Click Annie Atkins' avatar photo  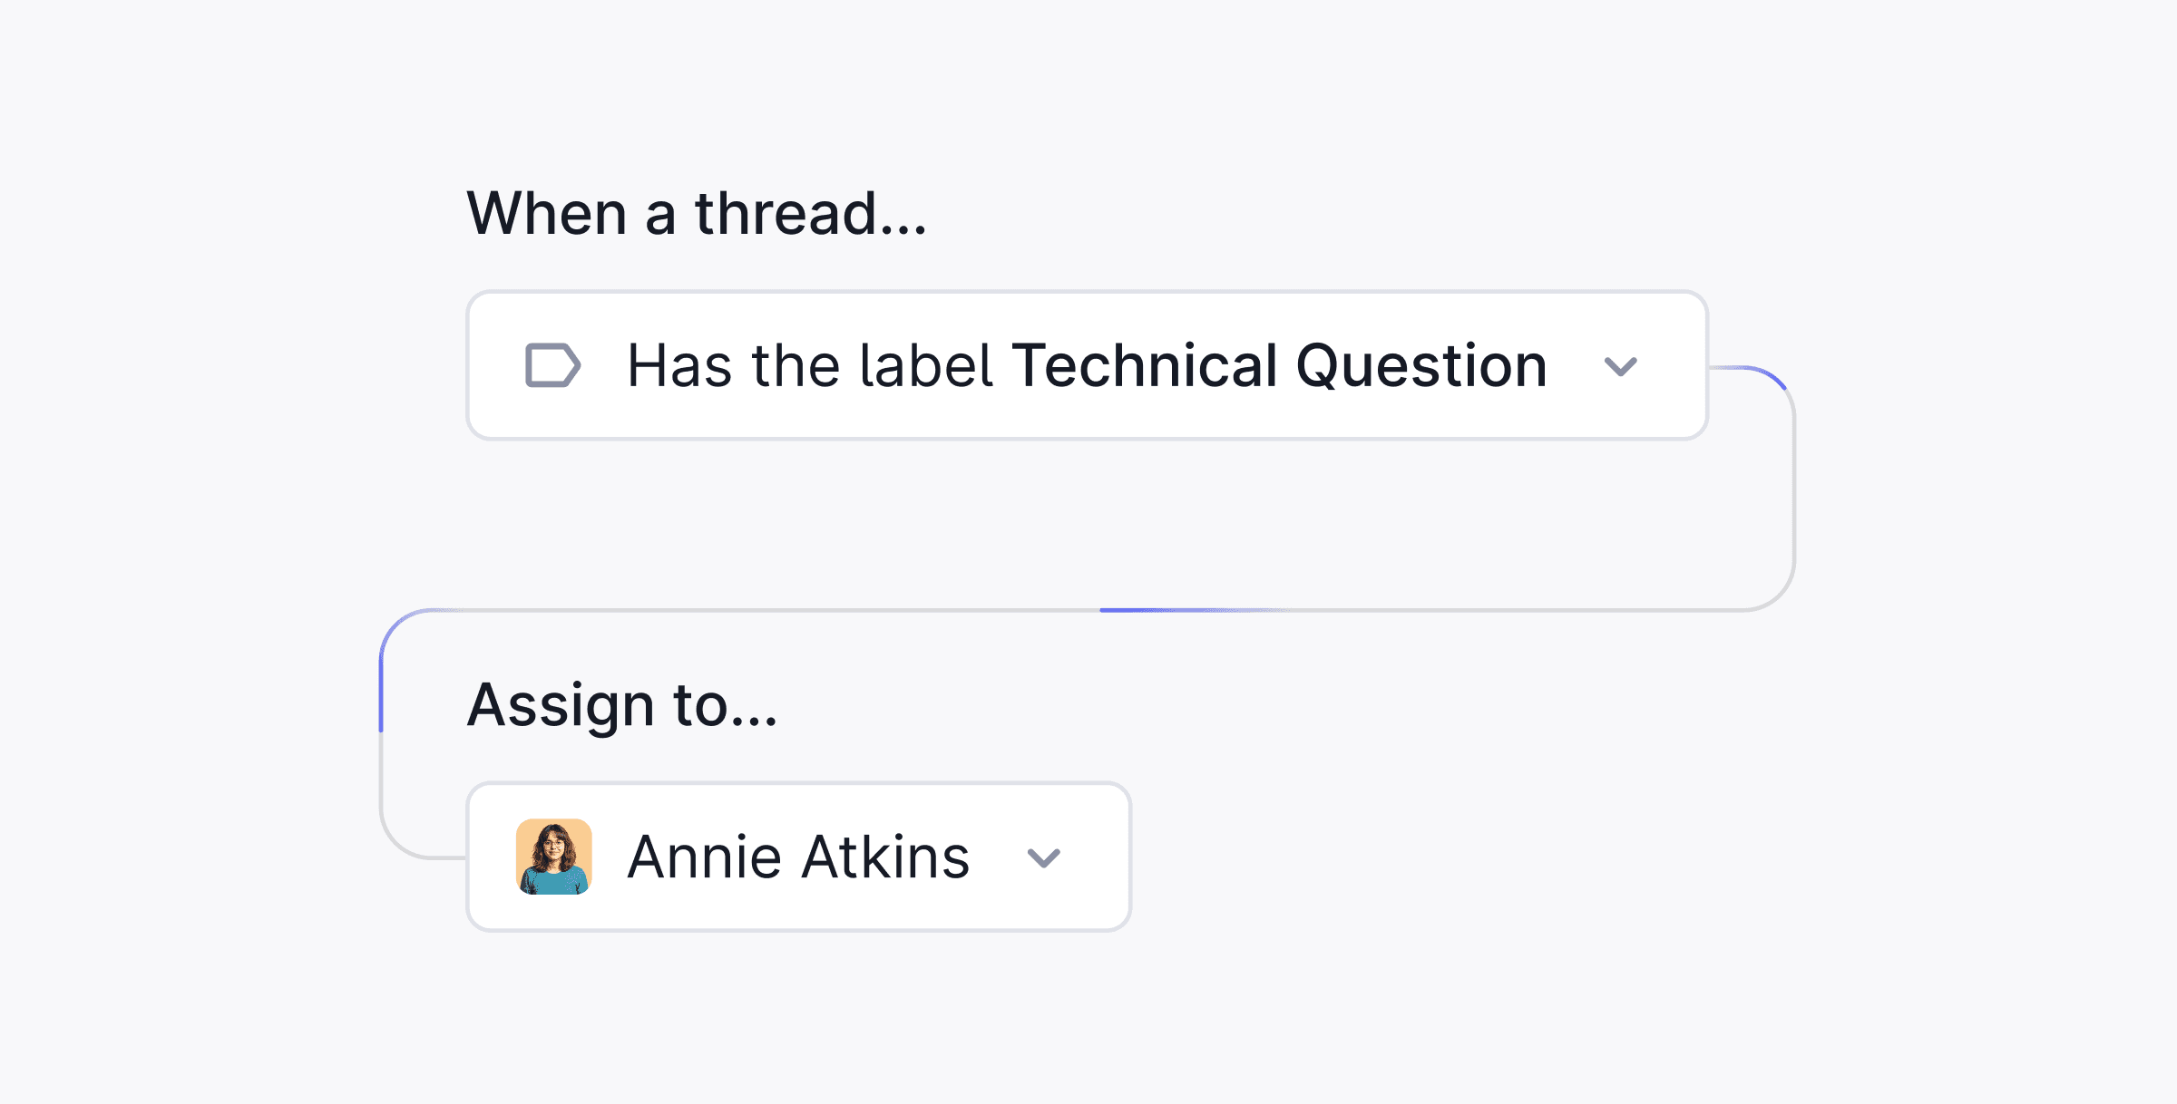click(553, 857)
